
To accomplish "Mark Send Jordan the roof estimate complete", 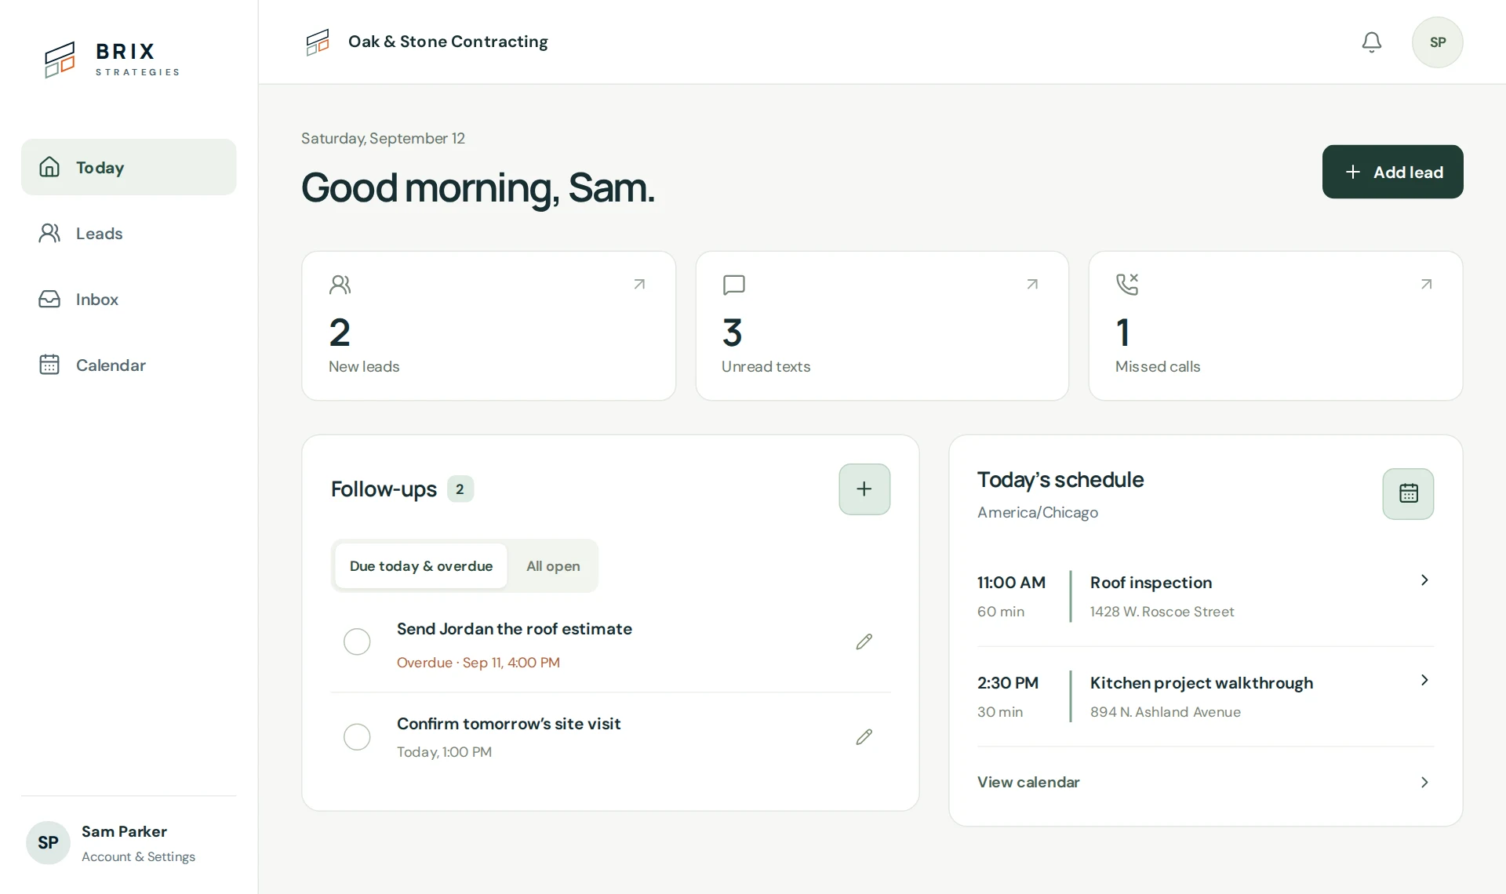I will pyautogui.click(x=357, y=641).
